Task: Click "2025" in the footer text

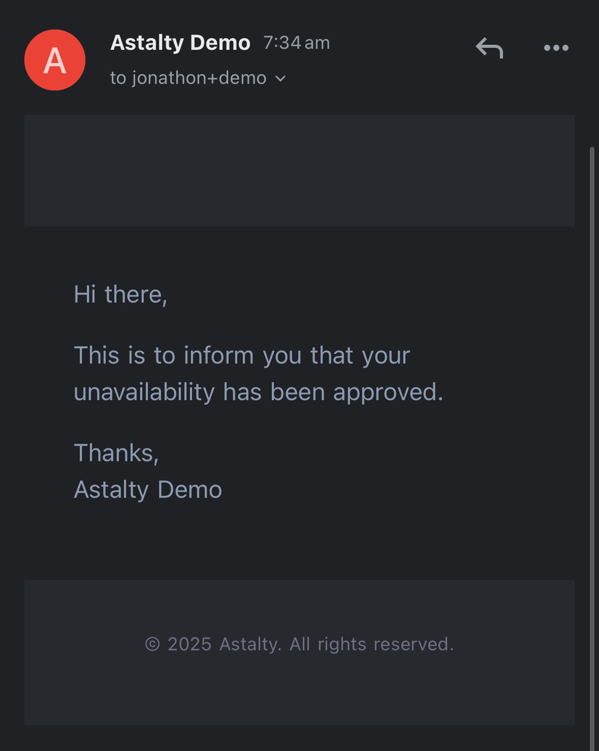Action: [190, 644]
